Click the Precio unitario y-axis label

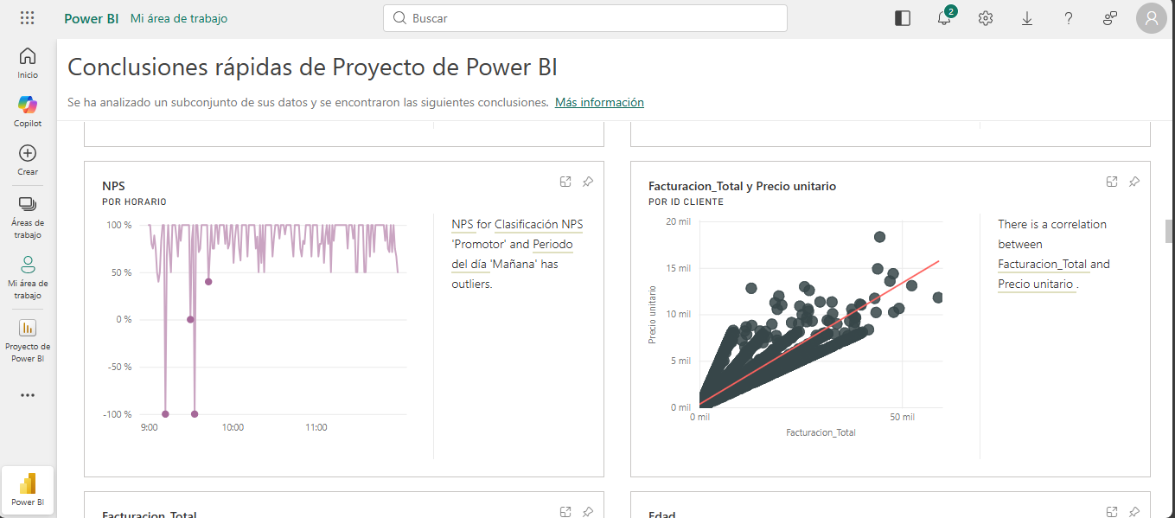[654, 315]
